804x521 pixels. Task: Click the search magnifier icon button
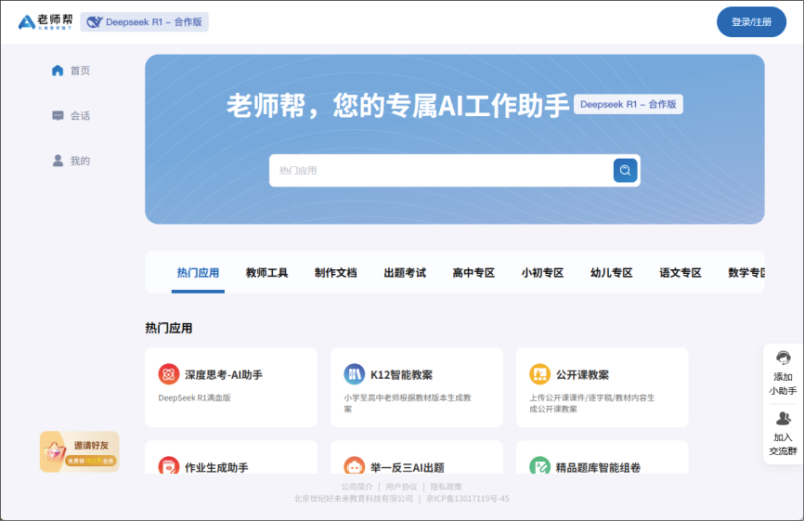click(625, 170)
